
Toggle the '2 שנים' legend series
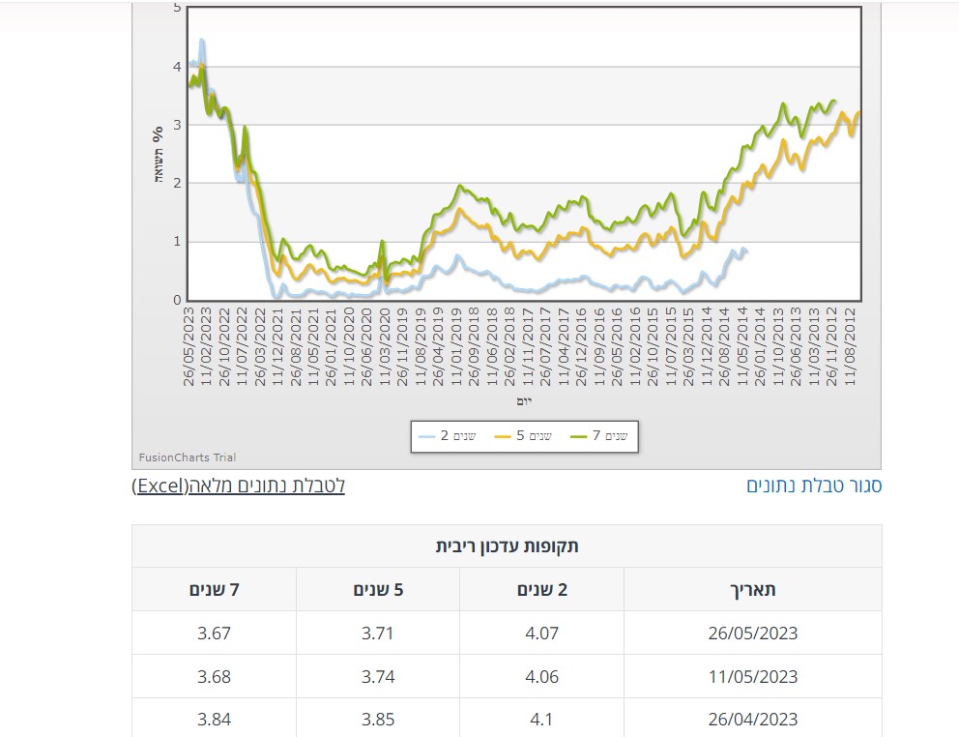[x=448, y=436]
